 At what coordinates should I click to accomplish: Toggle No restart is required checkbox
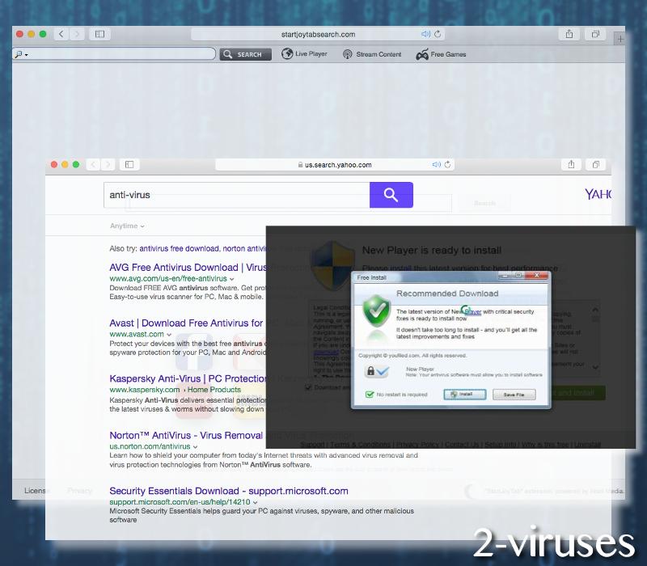pos(370,395)
